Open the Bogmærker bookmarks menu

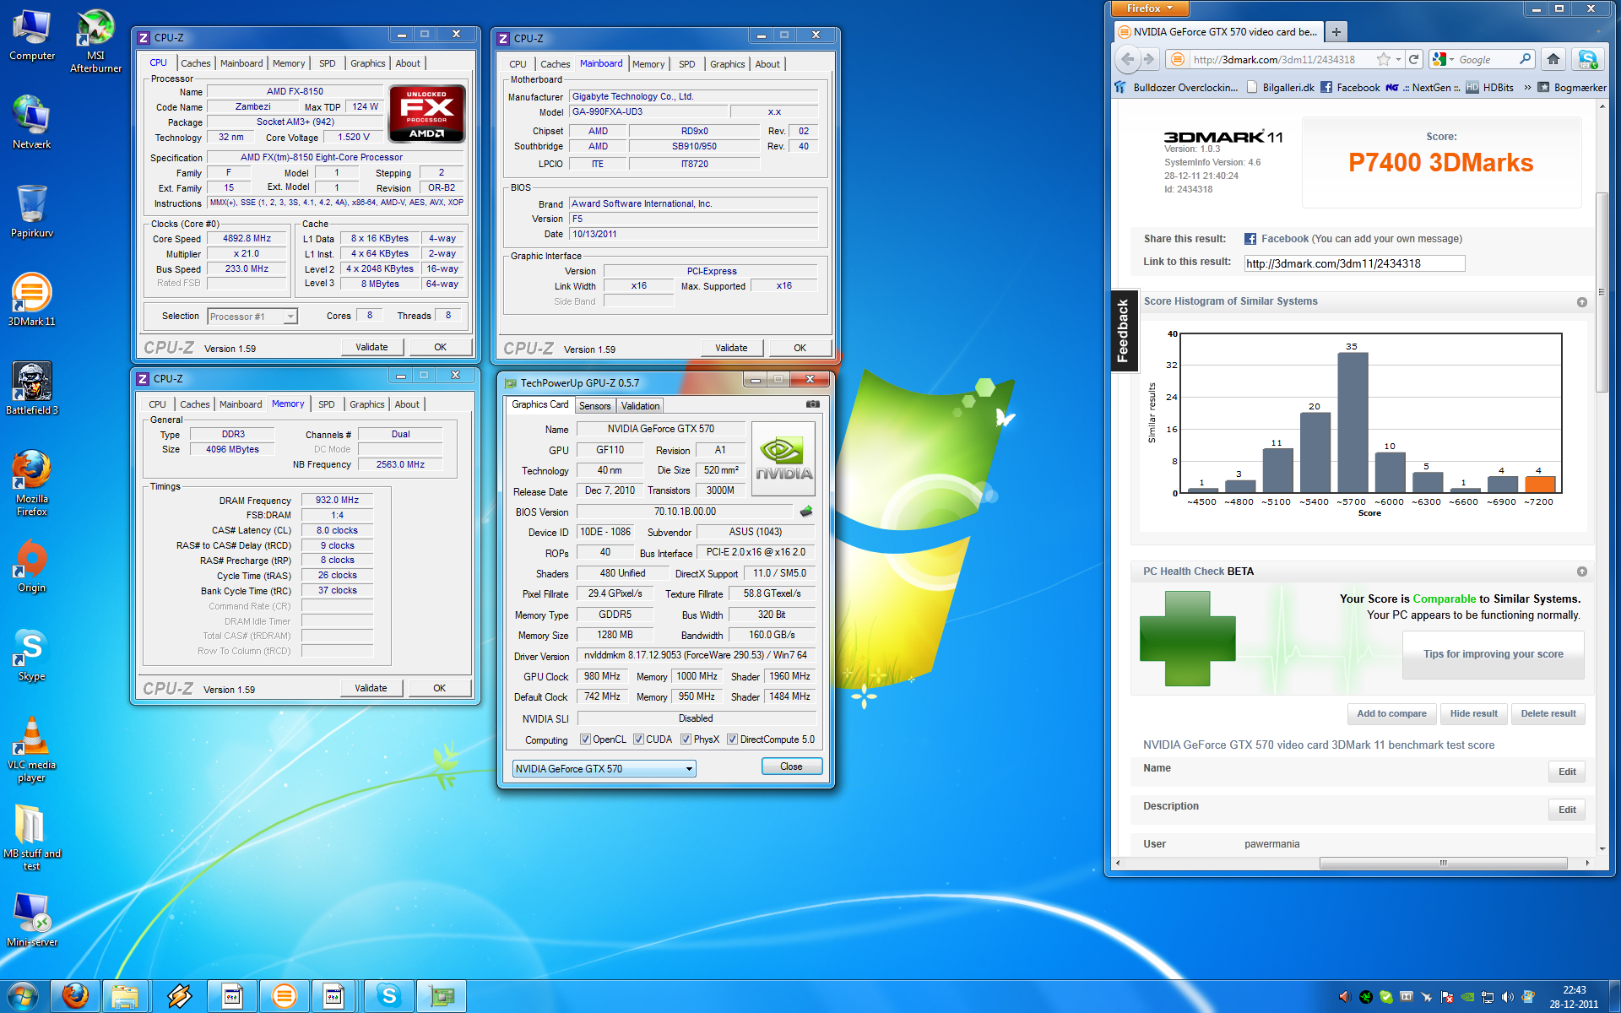tap(1572, 87)
